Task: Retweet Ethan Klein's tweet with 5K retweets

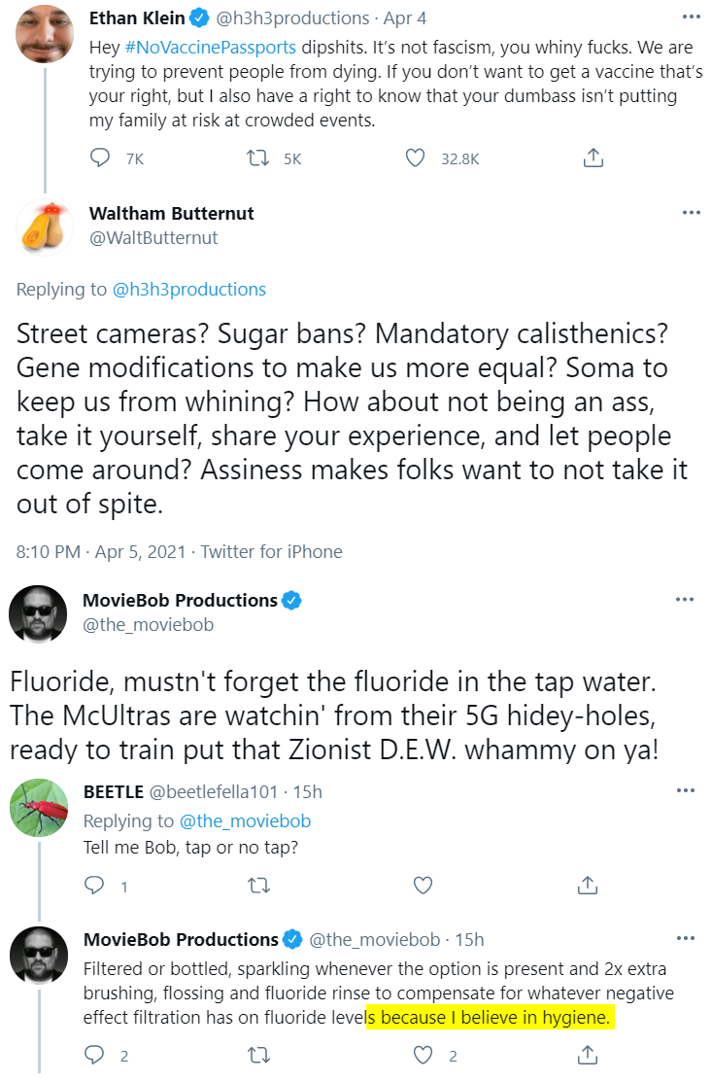Action: pos(258,158)
